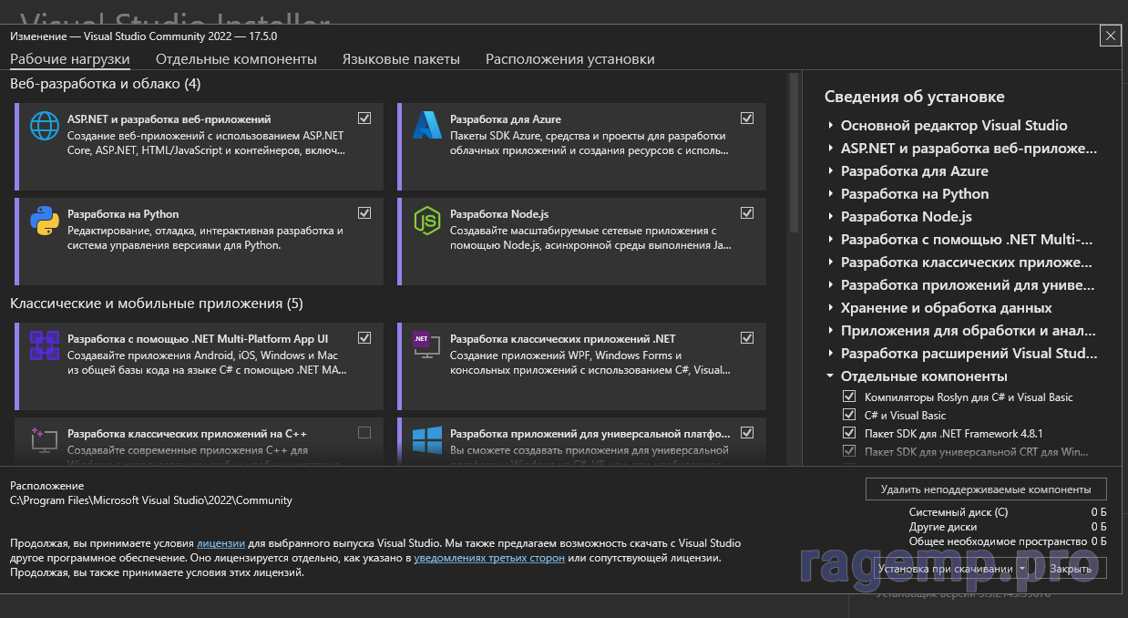1128x618 pixels.
Task: Open the Расположения установки tab
Action: click(x=569, y=59)
